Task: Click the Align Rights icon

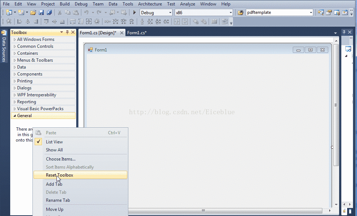Action: (36, 22)
